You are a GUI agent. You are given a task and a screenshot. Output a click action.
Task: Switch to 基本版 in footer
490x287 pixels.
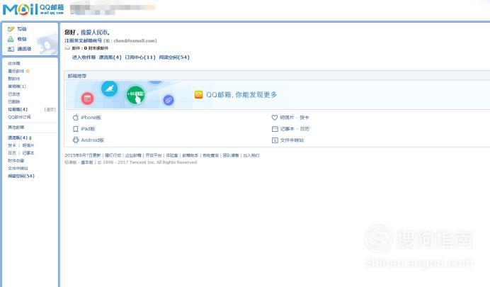pyautogui.click(x=87, y=162)
